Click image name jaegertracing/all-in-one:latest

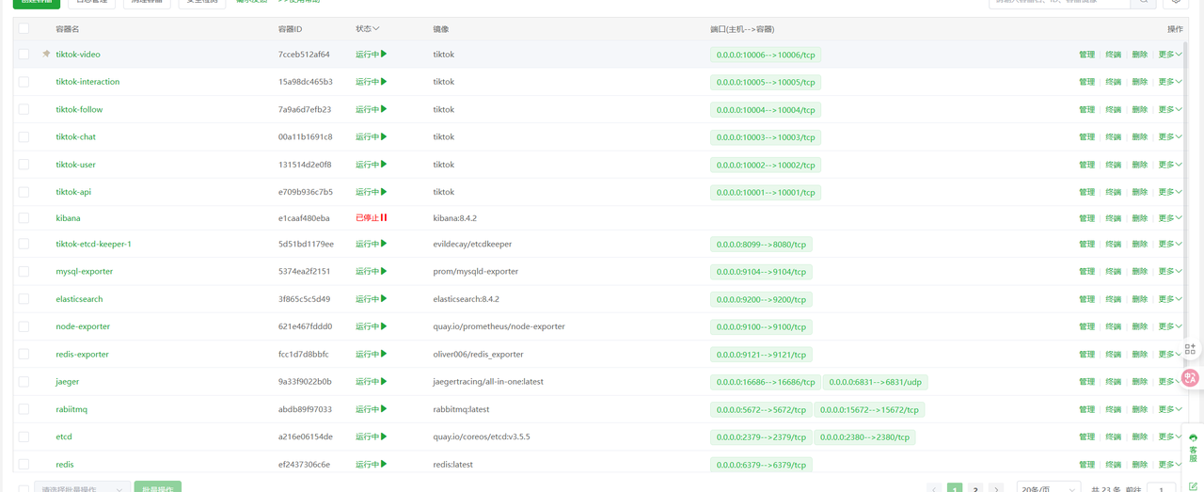coord(488,381)
